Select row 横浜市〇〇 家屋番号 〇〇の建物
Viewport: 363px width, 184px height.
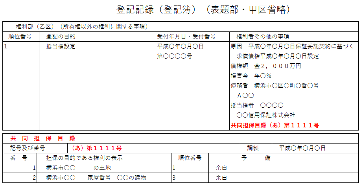pos(96,178)
